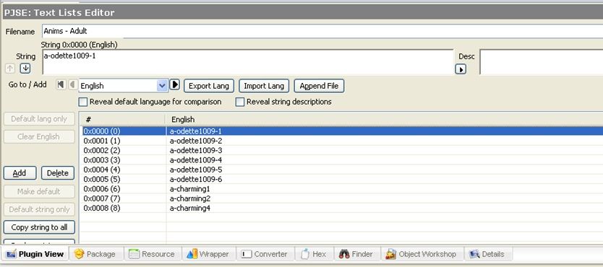Switch to the Wrapper tab
Screen dimensions: 603x267
coord(208,254)
